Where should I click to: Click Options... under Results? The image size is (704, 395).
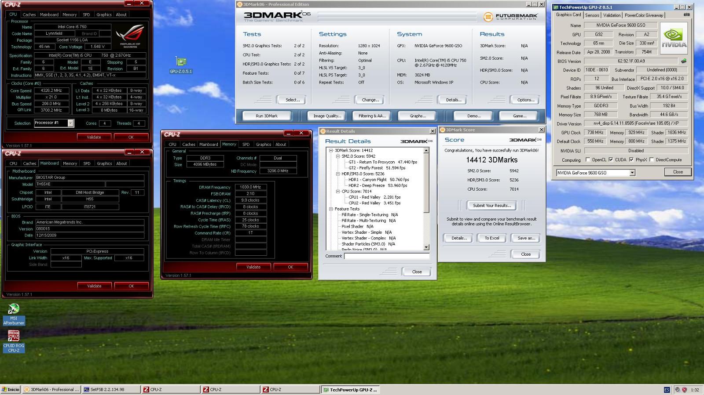pyautogui.click(x=526, y=100)
